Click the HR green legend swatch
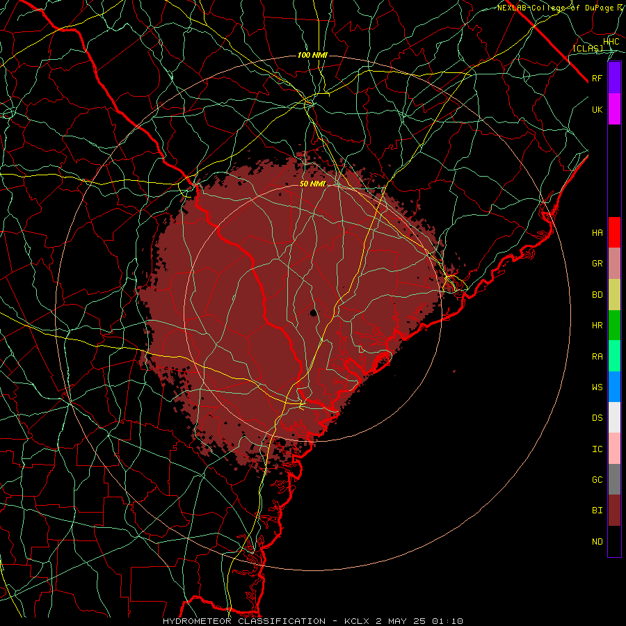The height and width of the screenshot is (626, 626). [614, 325]
